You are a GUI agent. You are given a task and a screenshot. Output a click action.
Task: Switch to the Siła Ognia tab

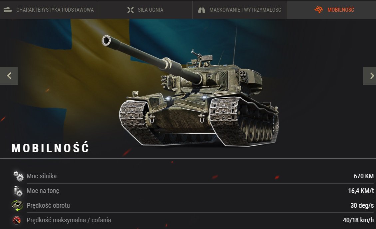pyautogui.click(x=145, y=10)
